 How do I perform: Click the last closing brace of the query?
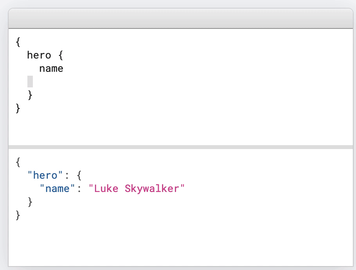[x=18, y=108]
